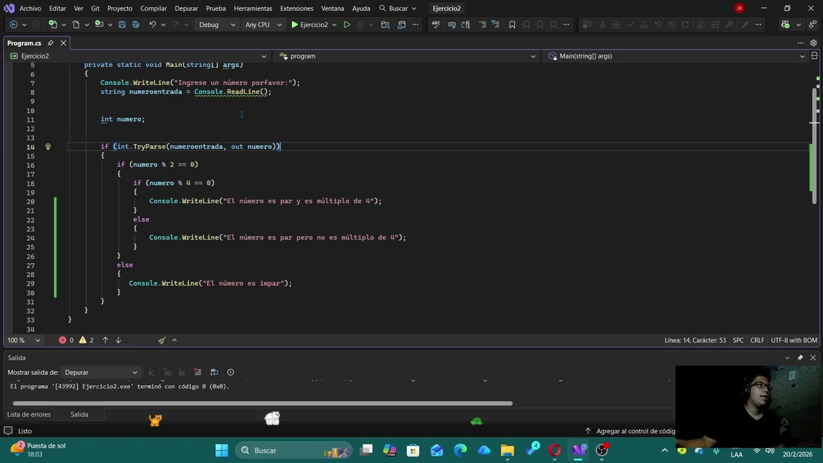Click the horizontal scrollbar in output panel
The height and width of the screenshot is (463, 823).
(x=264, y=404)
